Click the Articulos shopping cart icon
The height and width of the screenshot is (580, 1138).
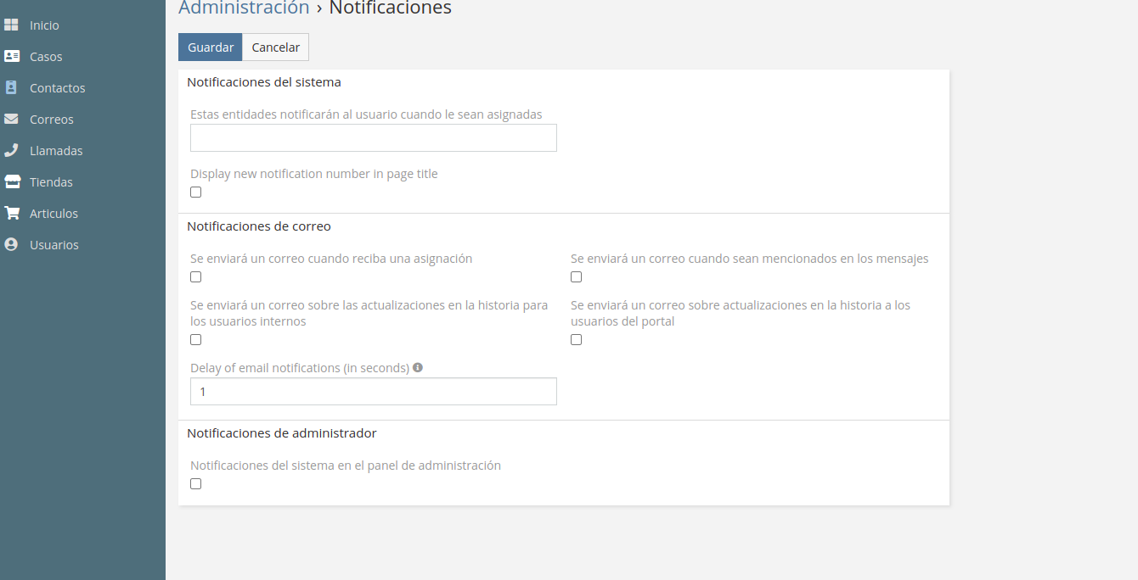[x=11, y=214]
